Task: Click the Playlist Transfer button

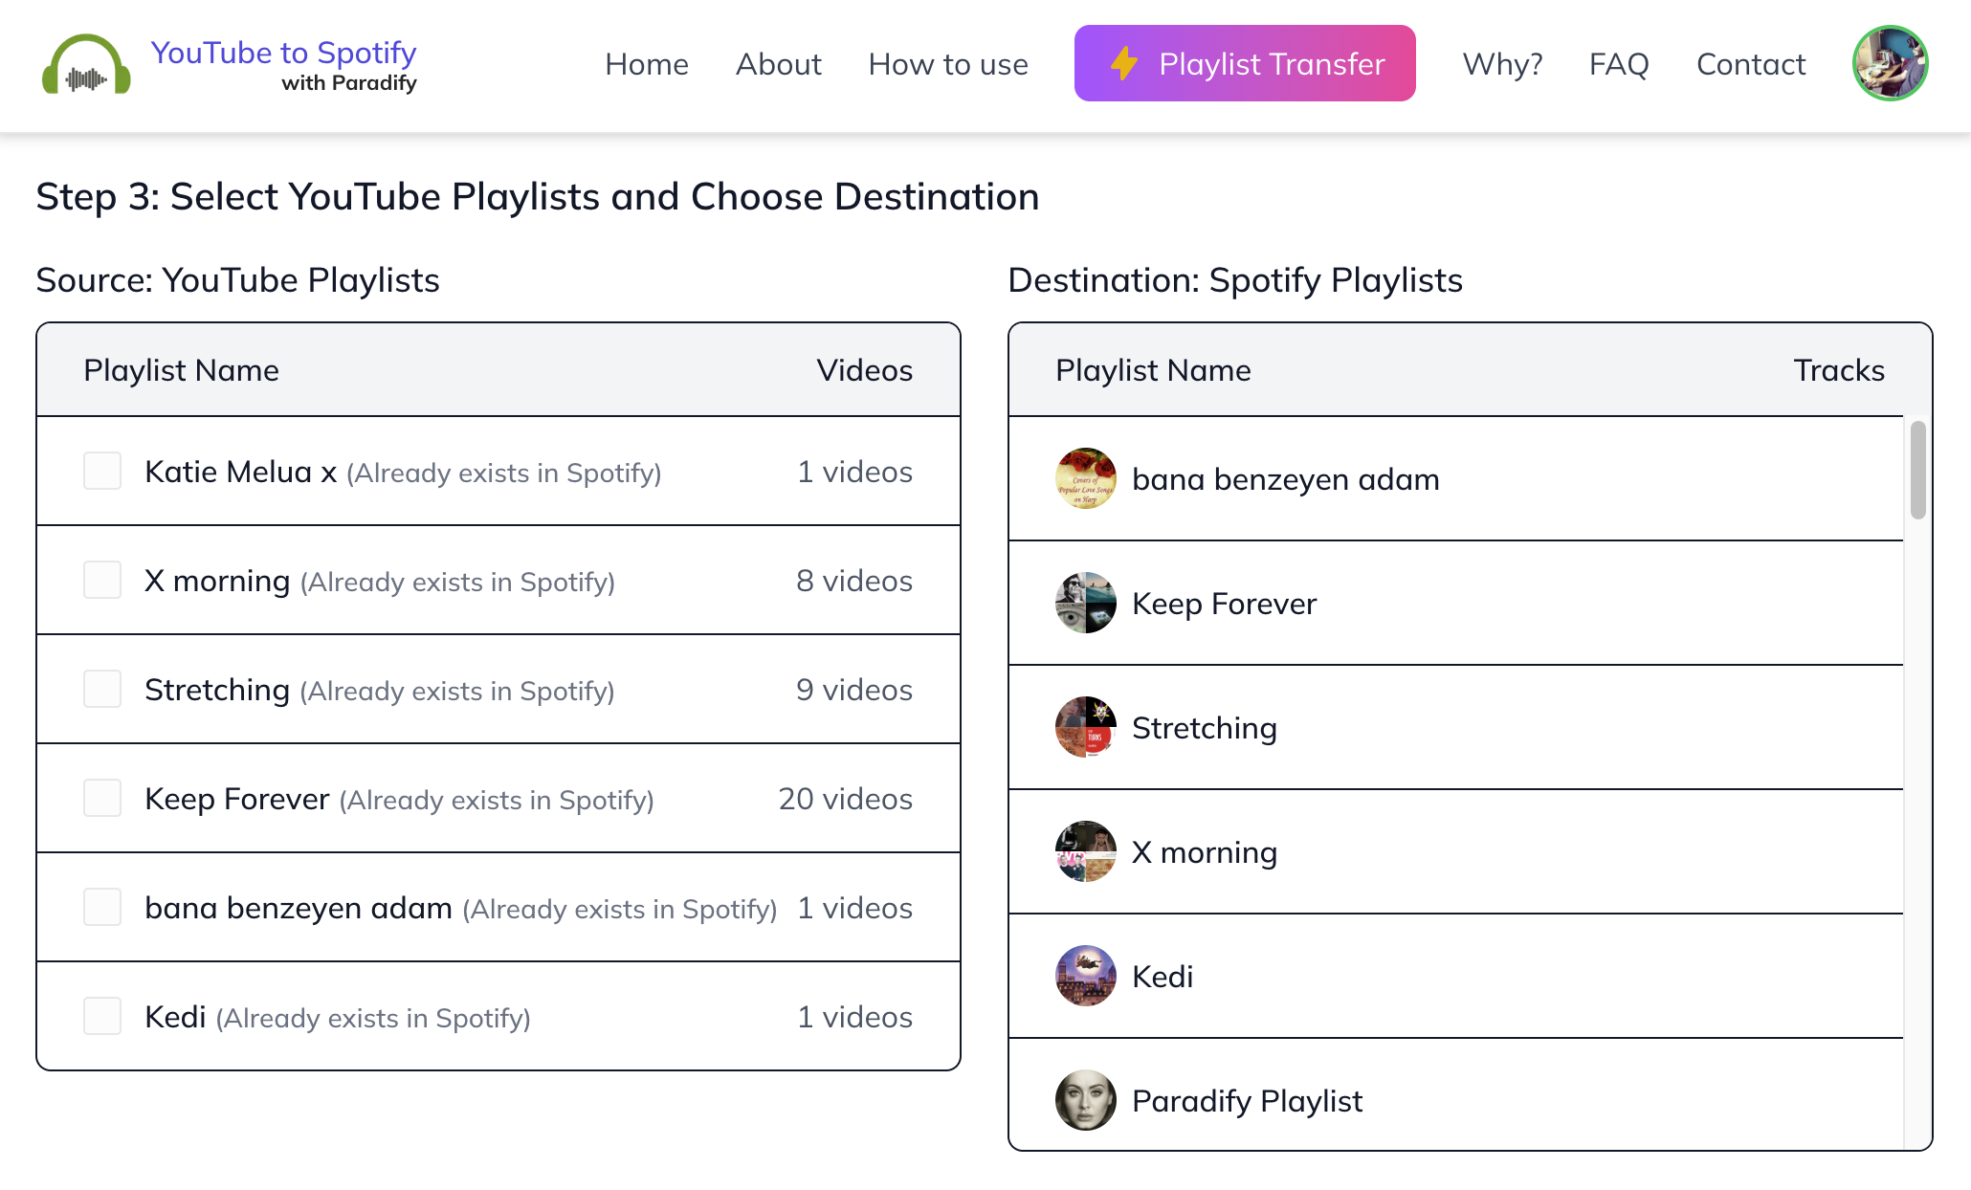Action: pyautogui.click(x=1245, y=63)
